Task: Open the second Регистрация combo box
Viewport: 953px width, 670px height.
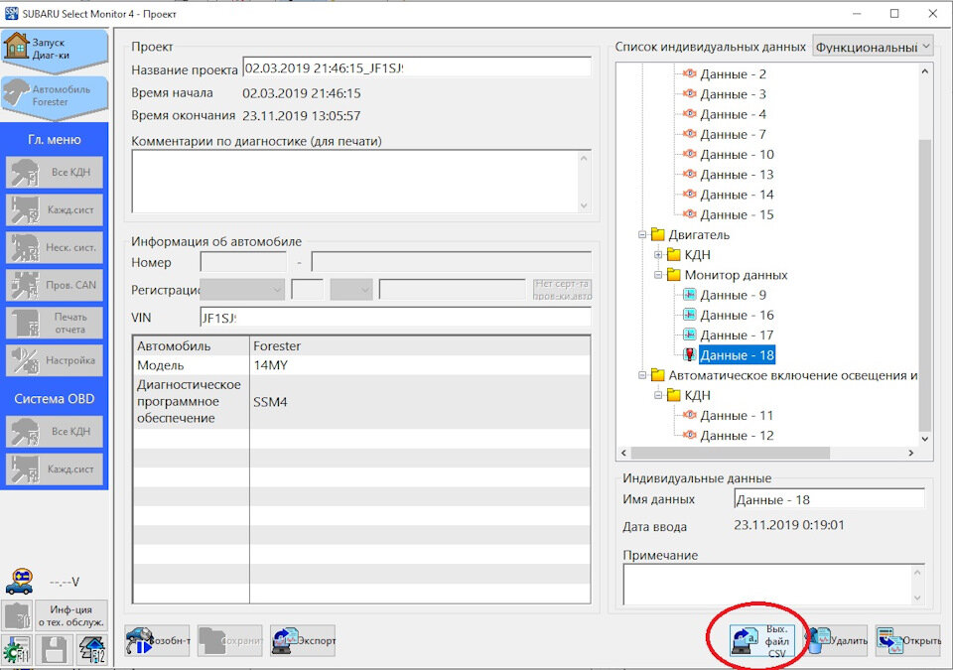Action: tap(351, 290)
